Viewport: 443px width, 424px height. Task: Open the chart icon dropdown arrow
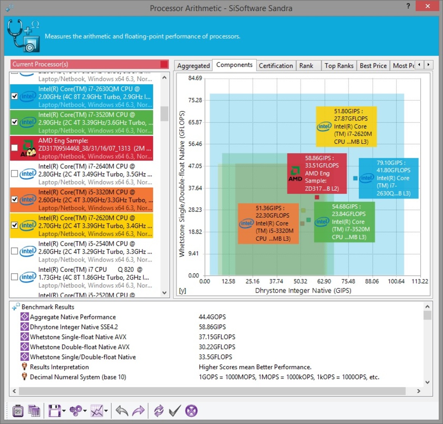click(106, 411)
